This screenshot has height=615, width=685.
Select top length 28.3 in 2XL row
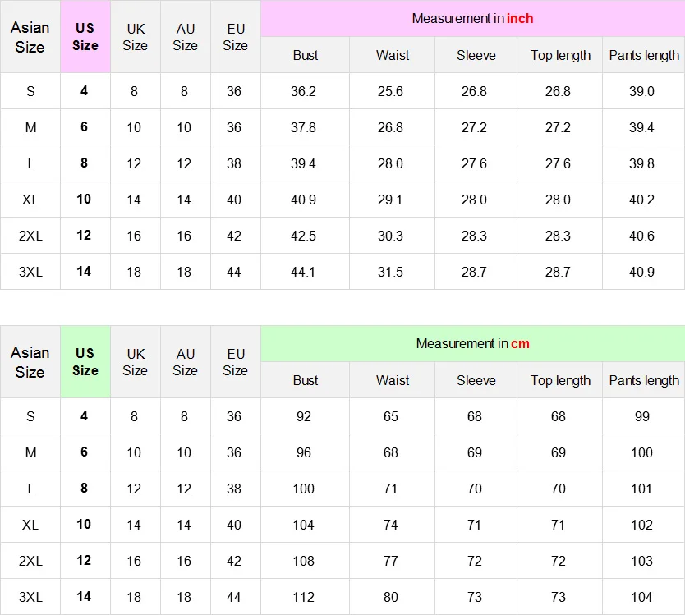point(558,236)
